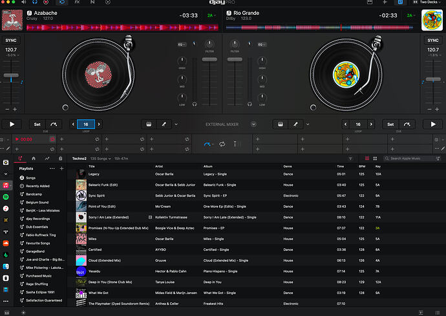Toggle SYNC on the left deck
This screenshot has width=446, height=316.
(11, 40)
